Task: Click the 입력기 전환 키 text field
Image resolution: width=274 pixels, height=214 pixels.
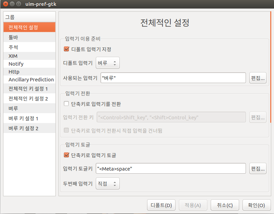Action: pos(171,117)
